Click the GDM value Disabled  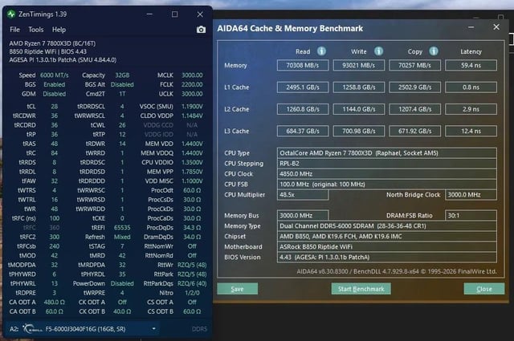tap(54, 94)
